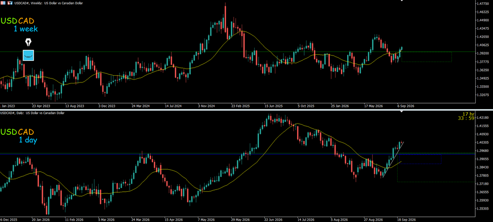493x222 pixels.
Task: Click the "1 week" text label
Action: point(26,29)
